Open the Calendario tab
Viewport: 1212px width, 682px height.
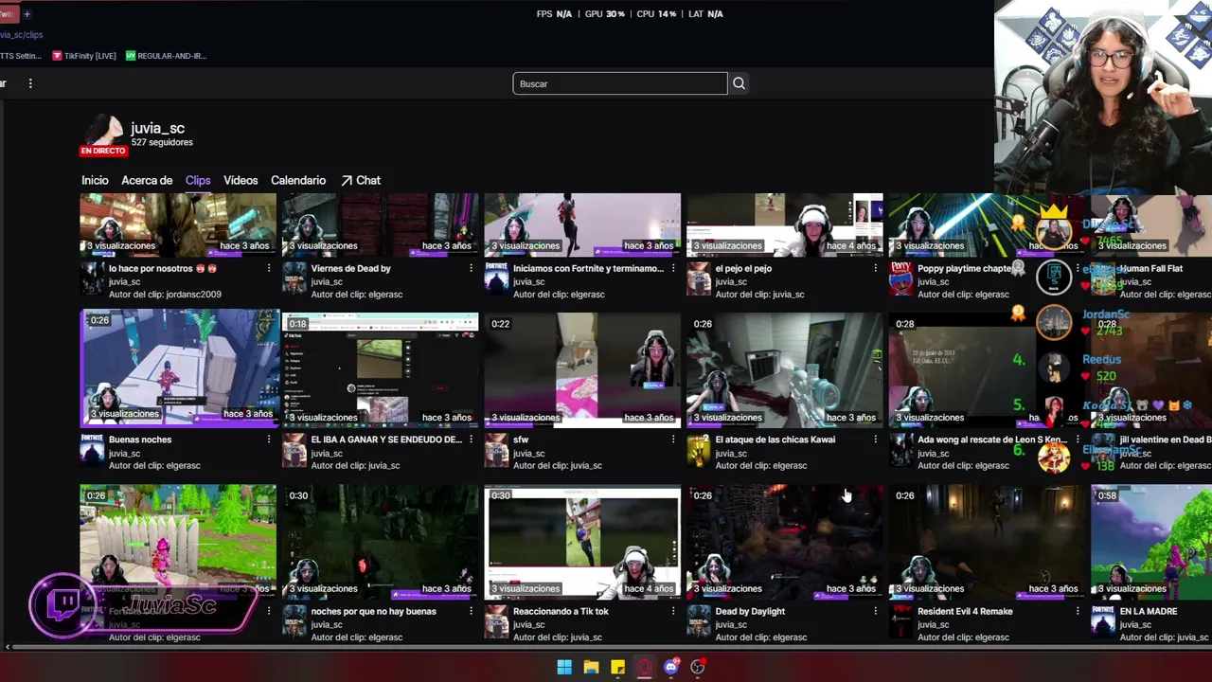[x=298, y=180]
